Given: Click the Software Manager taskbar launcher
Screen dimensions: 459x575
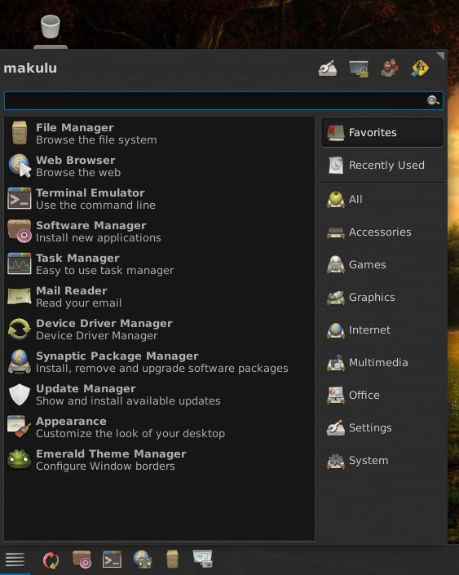Looking at the screenshot, I should tap(82, 560).
